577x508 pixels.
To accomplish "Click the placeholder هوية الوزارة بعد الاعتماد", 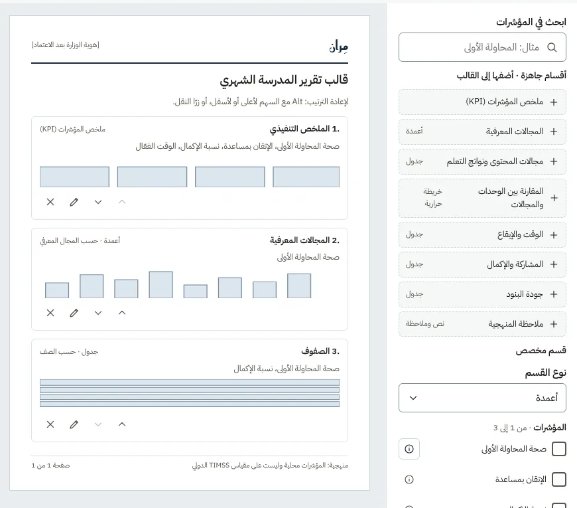I will coord(65,45).
